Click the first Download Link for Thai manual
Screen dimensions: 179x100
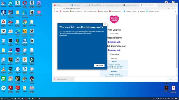[114, 42]
